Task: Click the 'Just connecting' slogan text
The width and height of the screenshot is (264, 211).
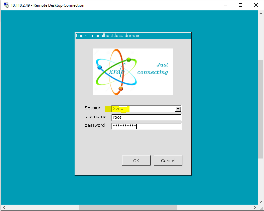Action: coord(153,69)
